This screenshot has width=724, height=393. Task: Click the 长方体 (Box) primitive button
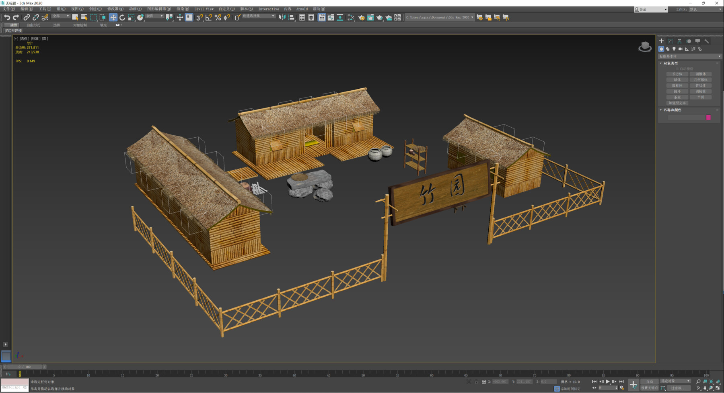tap(677, 74)
